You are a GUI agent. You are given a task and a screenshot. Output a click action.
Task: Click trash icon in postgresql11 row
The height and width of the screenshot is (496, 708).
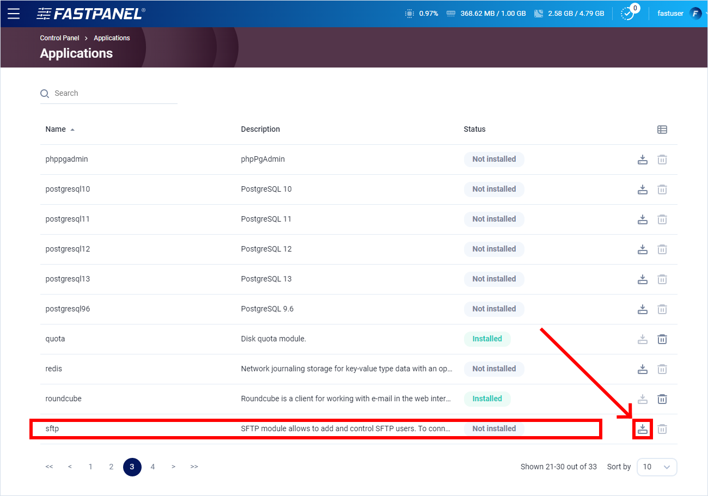662,219
